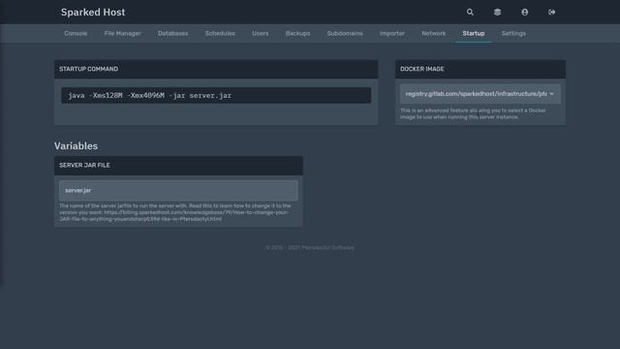
Task: Click the Variables heading
Action: pyautogui.click(x=76, y=146)
